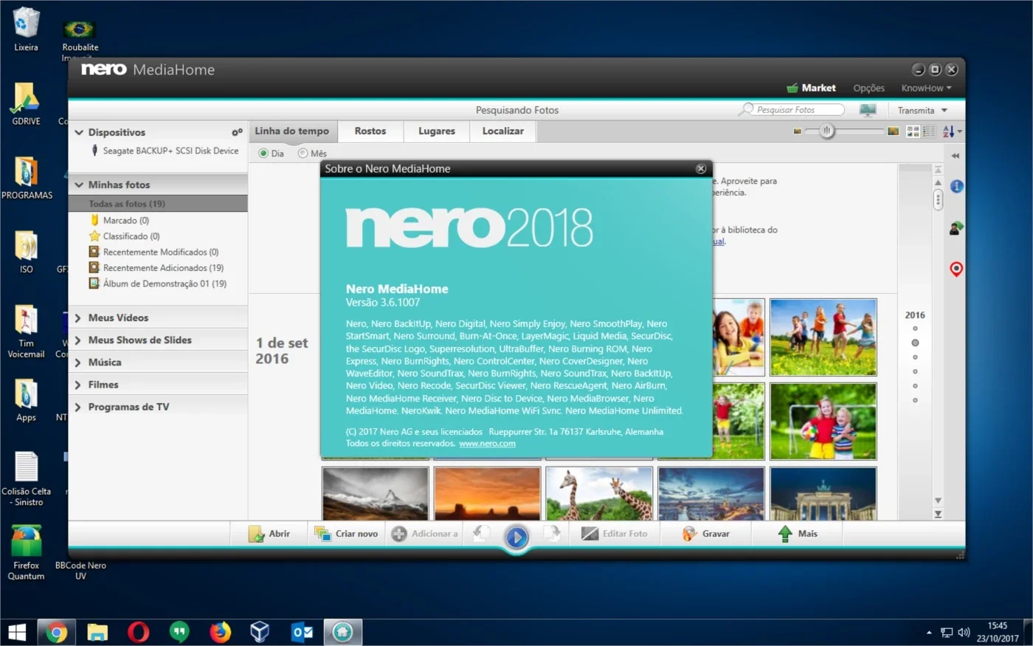Open the Market shopping basket icon
The height and width of the screenshot is (646, 1033).
792,88
